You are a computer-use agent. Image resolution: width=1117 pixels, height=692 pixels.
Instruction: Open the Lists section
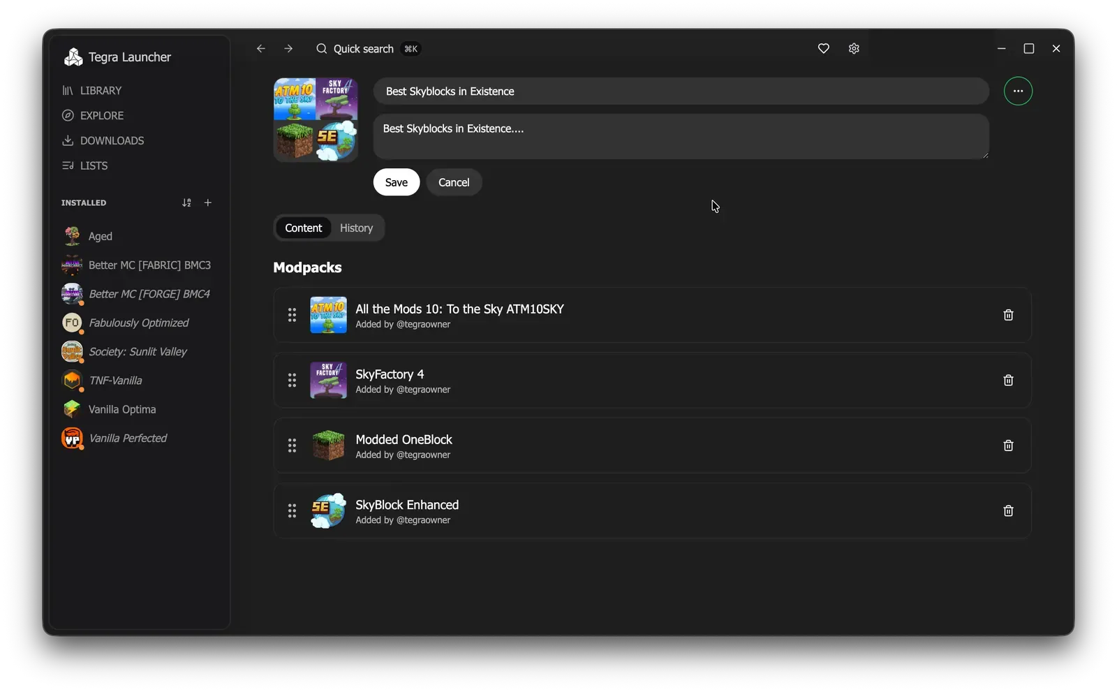84,166
